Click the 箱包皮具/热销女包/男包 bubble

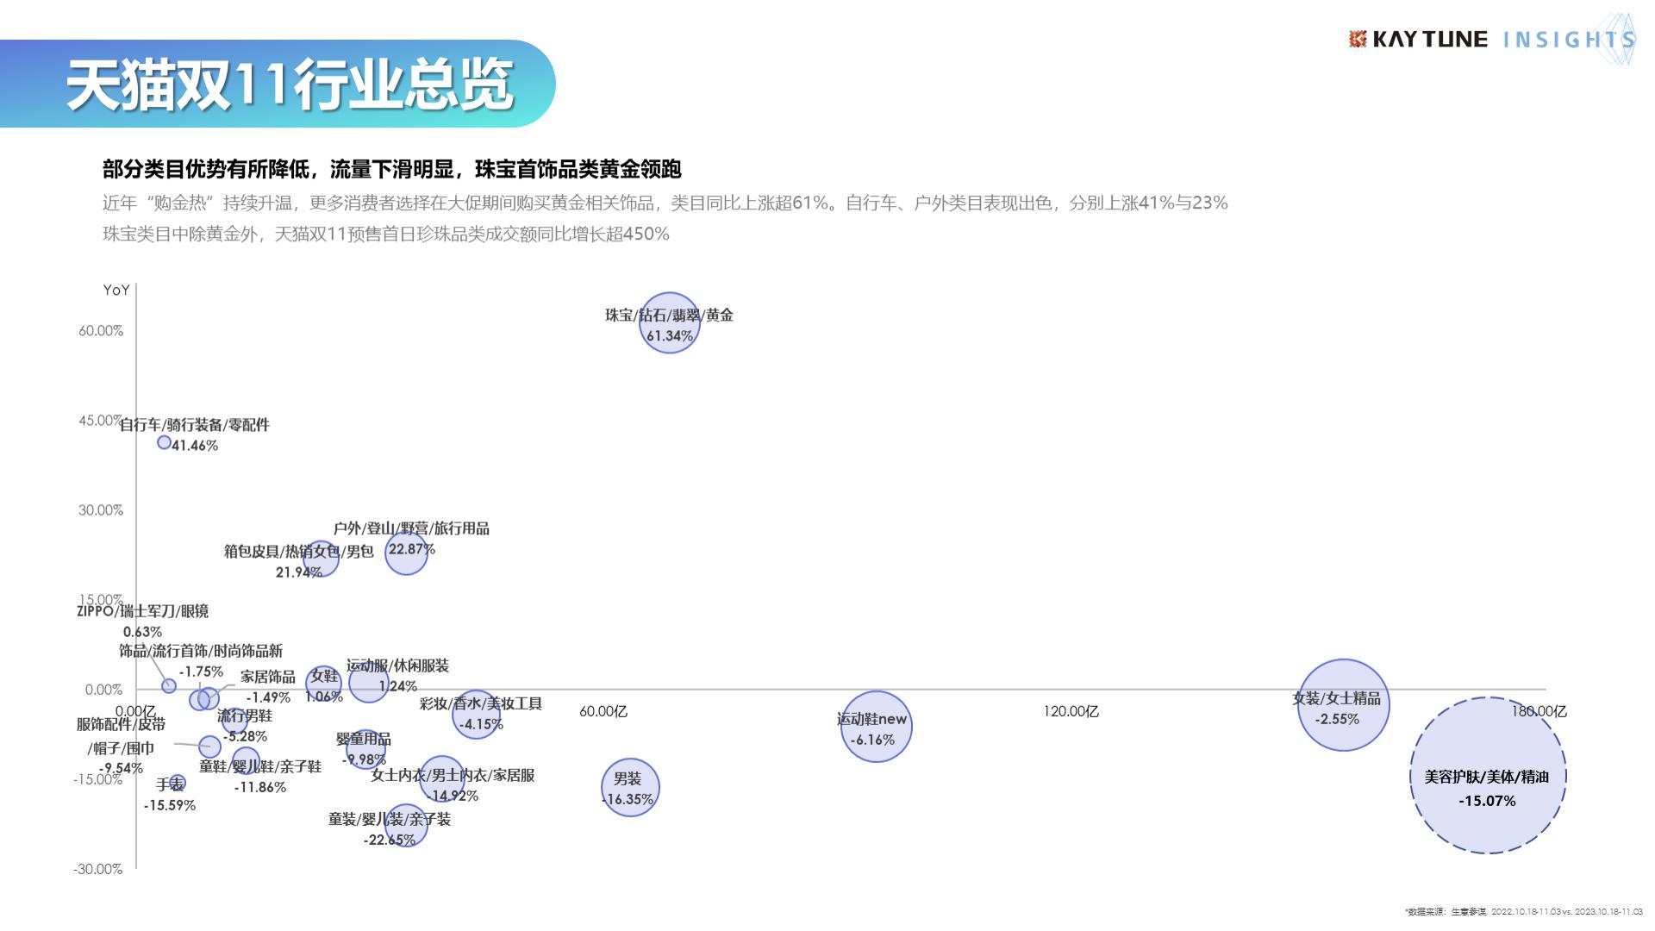[x=321, y=559]
